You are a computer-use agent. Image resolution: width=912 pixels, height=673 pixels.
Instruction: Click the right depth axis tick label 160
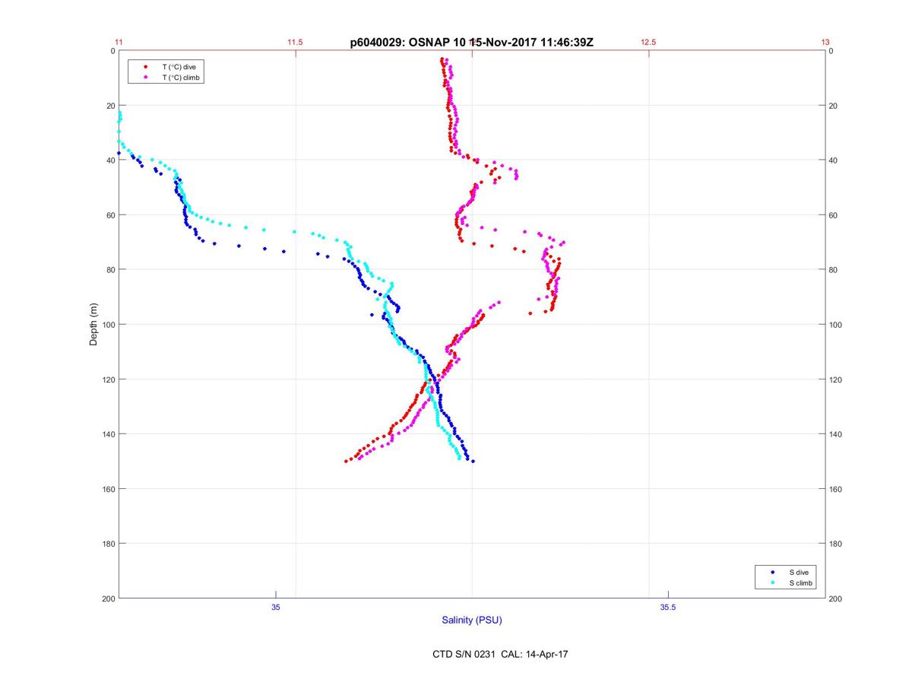tap(836, 489)
